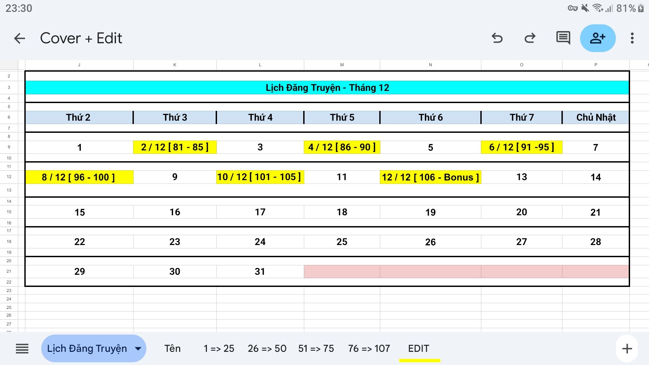Select yellow cell 2 / 12 [ 81 - 85 ]
The image size is (649, 365).
(175, 147)
